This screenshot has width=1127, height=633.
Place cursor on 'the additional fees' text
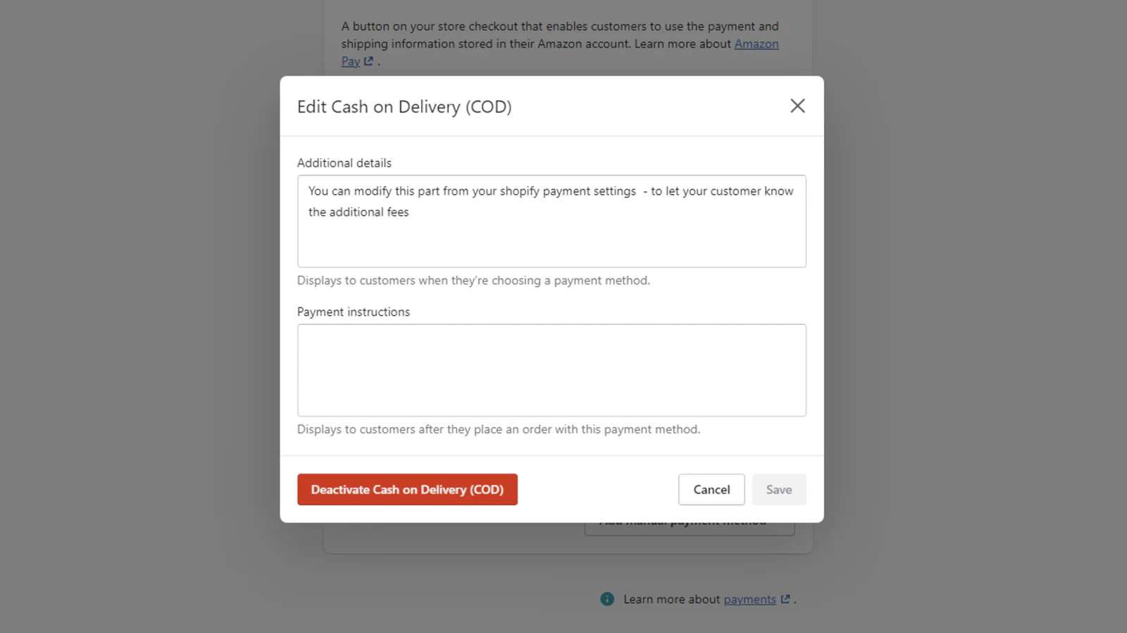pos(359,212)
